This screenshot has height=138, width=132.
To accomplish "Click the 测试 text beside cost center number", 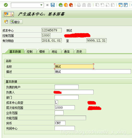I will 69,31.
